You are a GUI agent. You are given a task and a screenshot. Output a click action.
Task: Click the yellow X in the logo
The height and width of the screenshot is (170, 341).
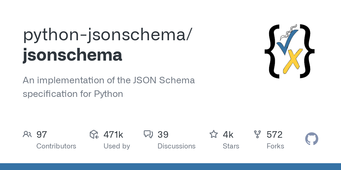pos(292,62)
